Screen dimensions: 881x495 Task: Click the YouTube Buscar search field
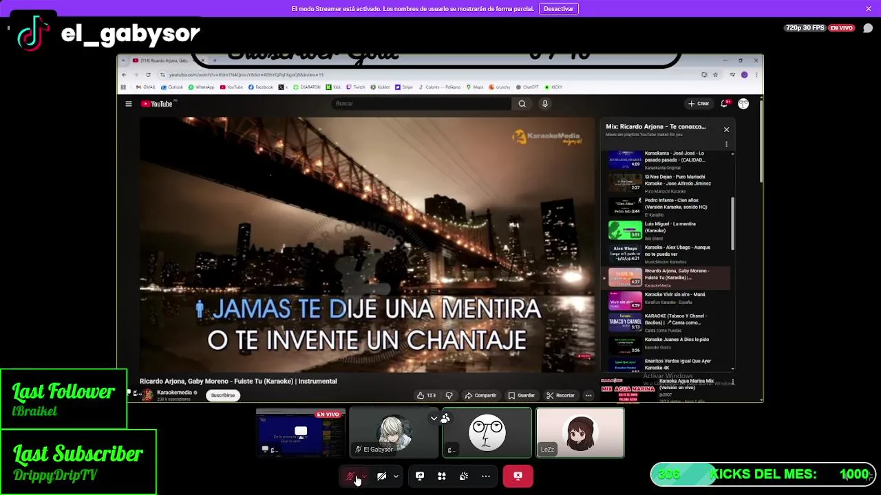click(x=421, y=104)
